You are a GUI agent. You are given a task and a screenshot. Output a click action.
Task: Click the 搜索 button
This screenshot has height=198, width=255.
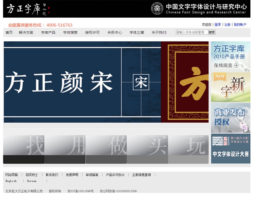212,32
